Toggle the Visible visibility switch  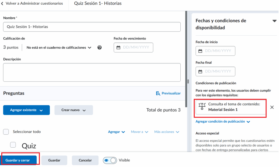(x=110, y=160)
